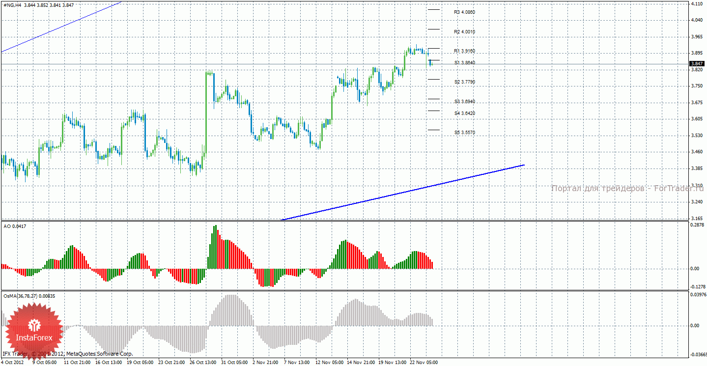Click the 4 Oct 2012 date label
Image resolution: width=707 pixels, height=366 pixels.
pyautogui.click(x=13, y=363)
